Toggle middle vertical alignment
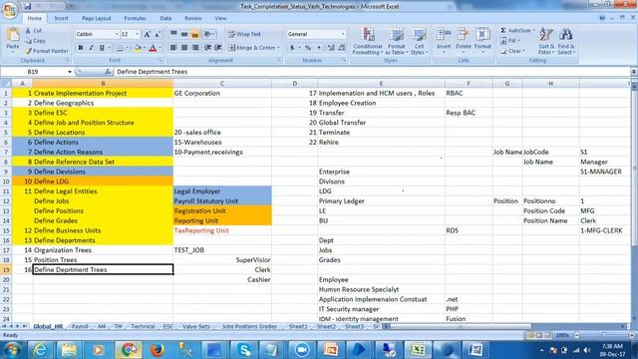638x359 pixels. coord(184,34)
